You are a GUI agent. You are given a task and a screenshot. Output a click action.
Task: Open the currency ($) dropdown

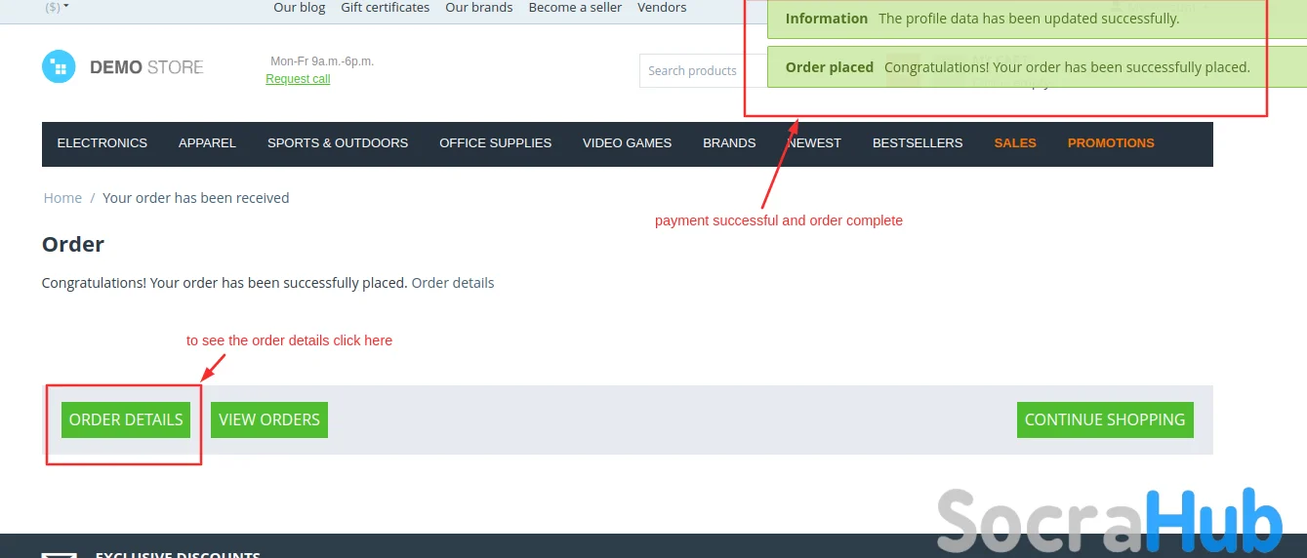(58, 7)
